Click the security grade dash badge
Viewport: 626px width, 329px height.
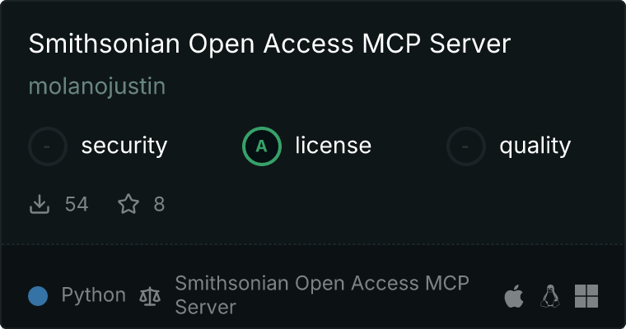(48, 146)
